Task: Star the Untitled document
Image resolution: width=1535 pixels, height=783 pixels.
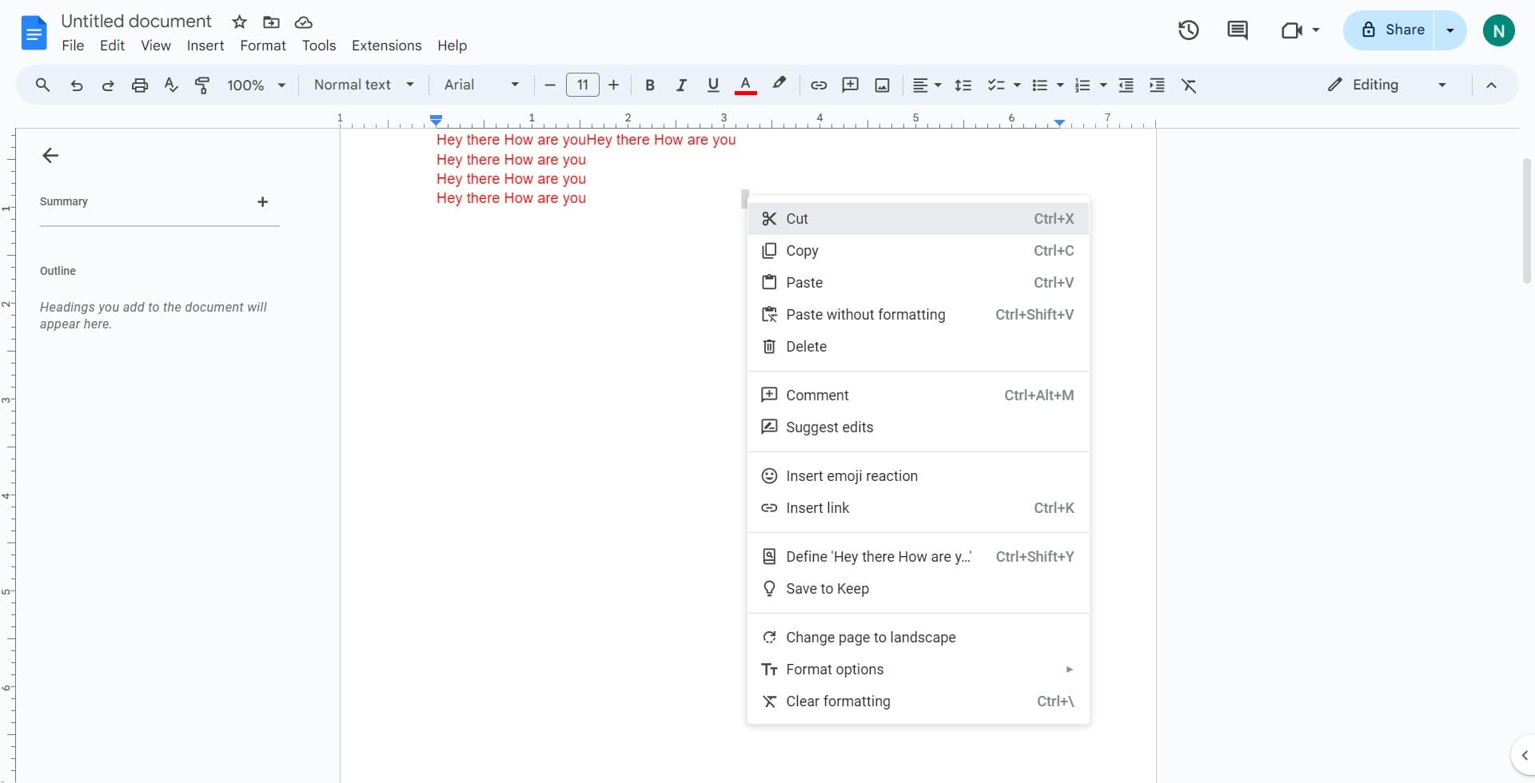Action: [x=239, y=22]
